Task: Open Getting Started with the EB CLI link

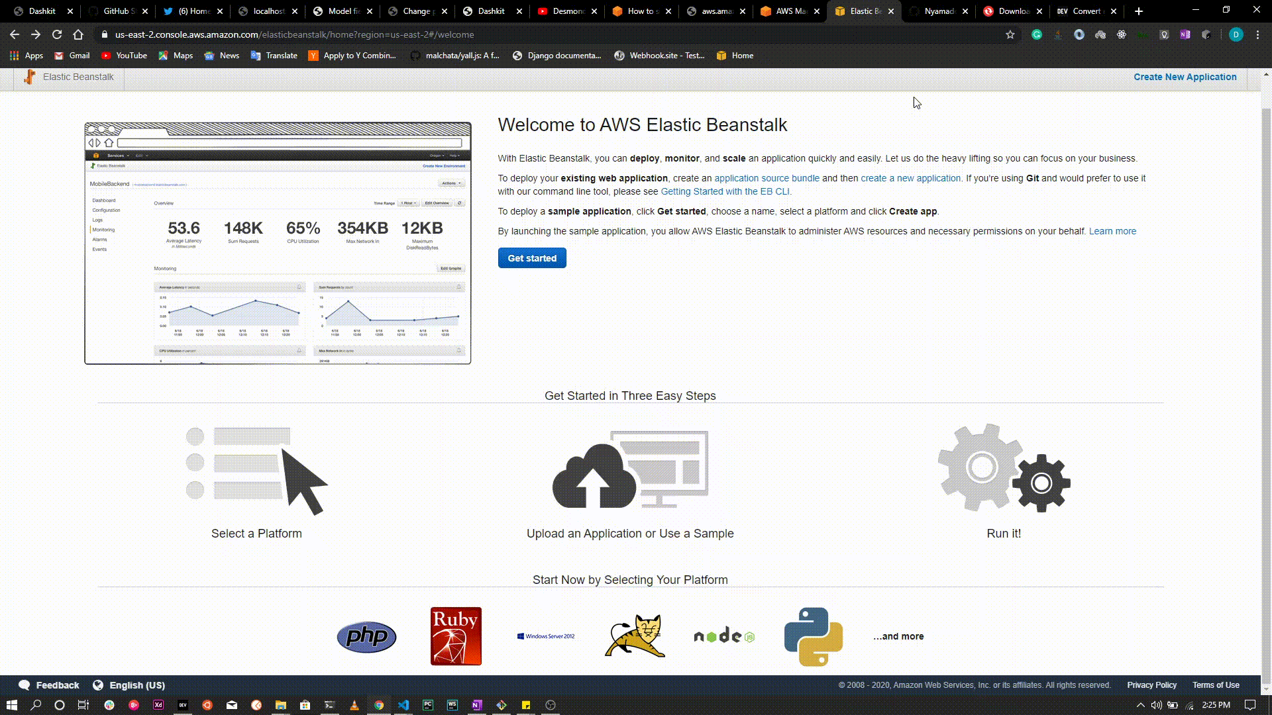Action: (725, 191)
